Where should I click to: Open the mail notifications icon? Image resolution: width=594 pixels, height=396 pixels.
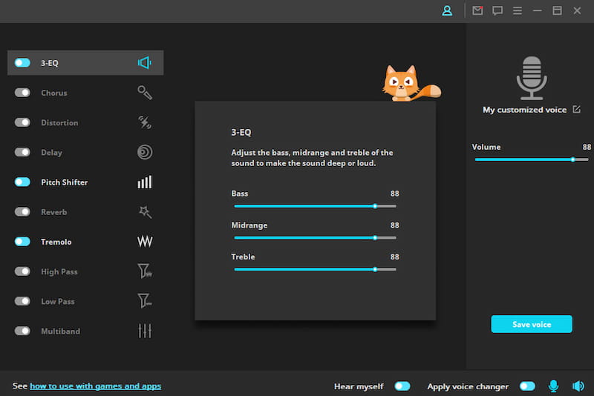tap(477, 10)
